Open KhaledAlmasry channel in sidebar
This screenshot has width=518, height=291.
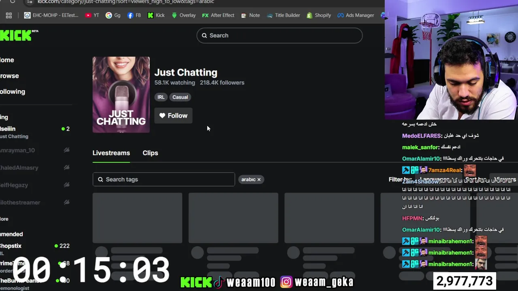35,168
